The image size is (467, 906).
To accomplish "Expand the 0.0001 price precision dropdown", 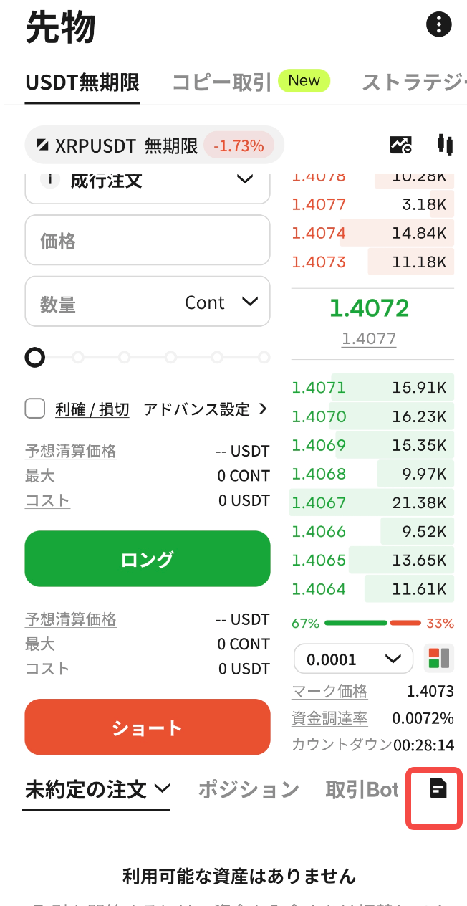I will pos(353,659).
